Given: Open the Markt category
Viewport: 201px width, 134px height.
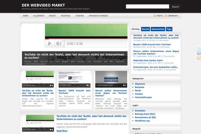Looking at the screenshot, I should [x=138, y=90].
